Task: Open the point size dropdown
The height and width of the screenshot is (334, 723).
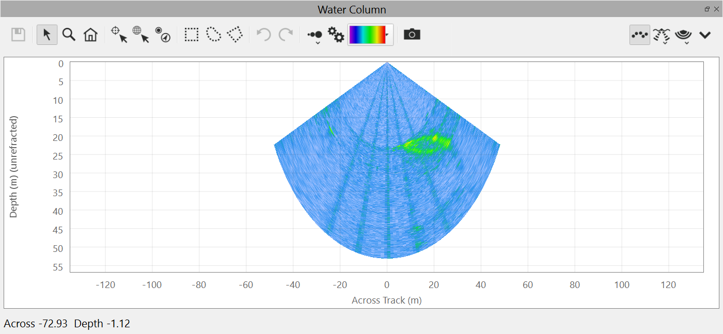Action: pos(315,36)
